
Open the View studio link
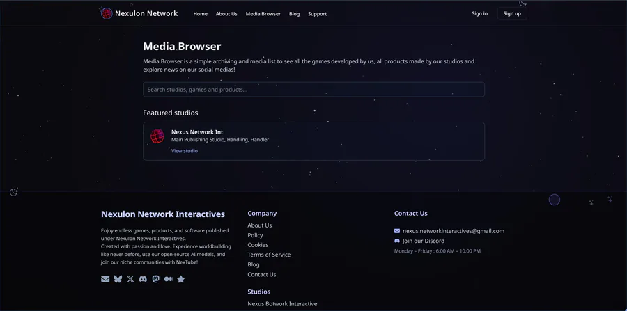coord(185,151)
